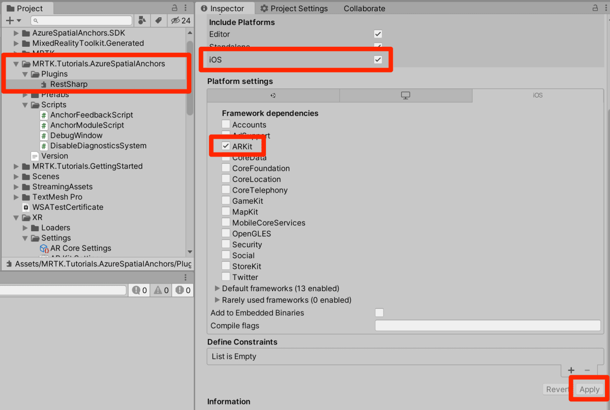Click the Project tree vertical scrollbar
This screenshot has width=610, height=410.
[x=190, y=78]
